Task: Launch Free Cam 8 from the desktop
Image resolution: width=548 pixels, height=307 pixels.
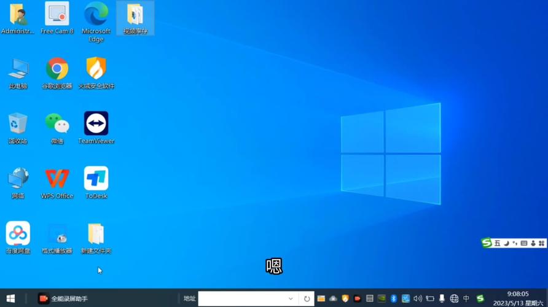Action: tap(57, 18)
